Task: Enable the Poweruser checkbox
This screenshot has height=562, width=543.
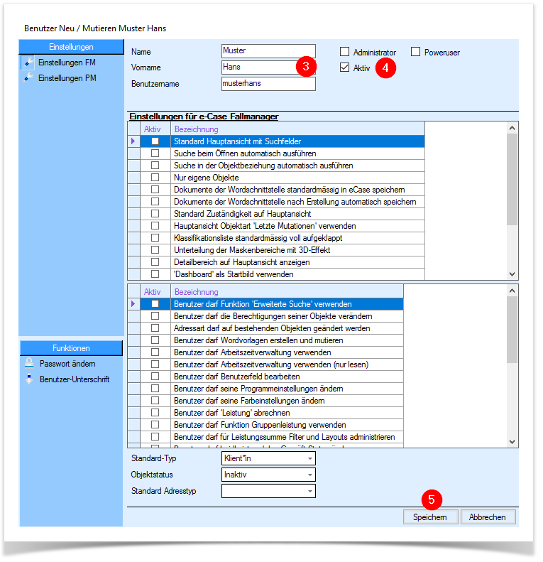Action: point(415,52)
